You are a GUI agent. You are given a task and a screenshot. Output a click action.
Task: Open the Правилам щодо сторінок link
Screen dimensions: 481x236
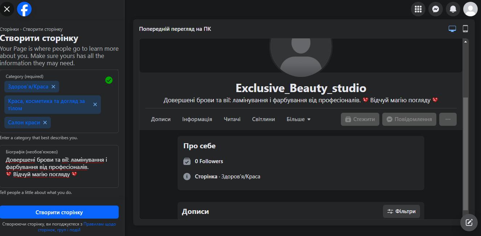(77, 227)
